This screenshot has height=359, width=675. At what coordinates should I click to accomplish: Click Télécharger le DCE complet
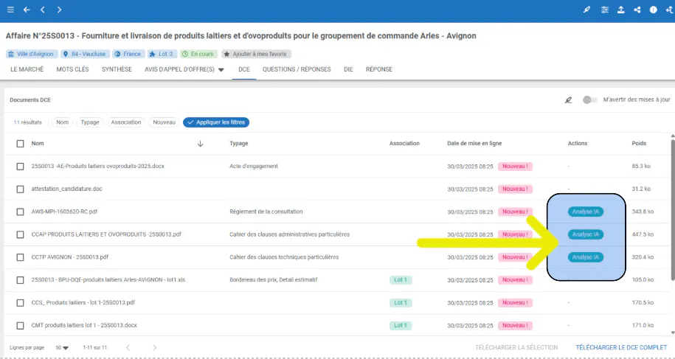pyautogui.click(x=621, y=347)
